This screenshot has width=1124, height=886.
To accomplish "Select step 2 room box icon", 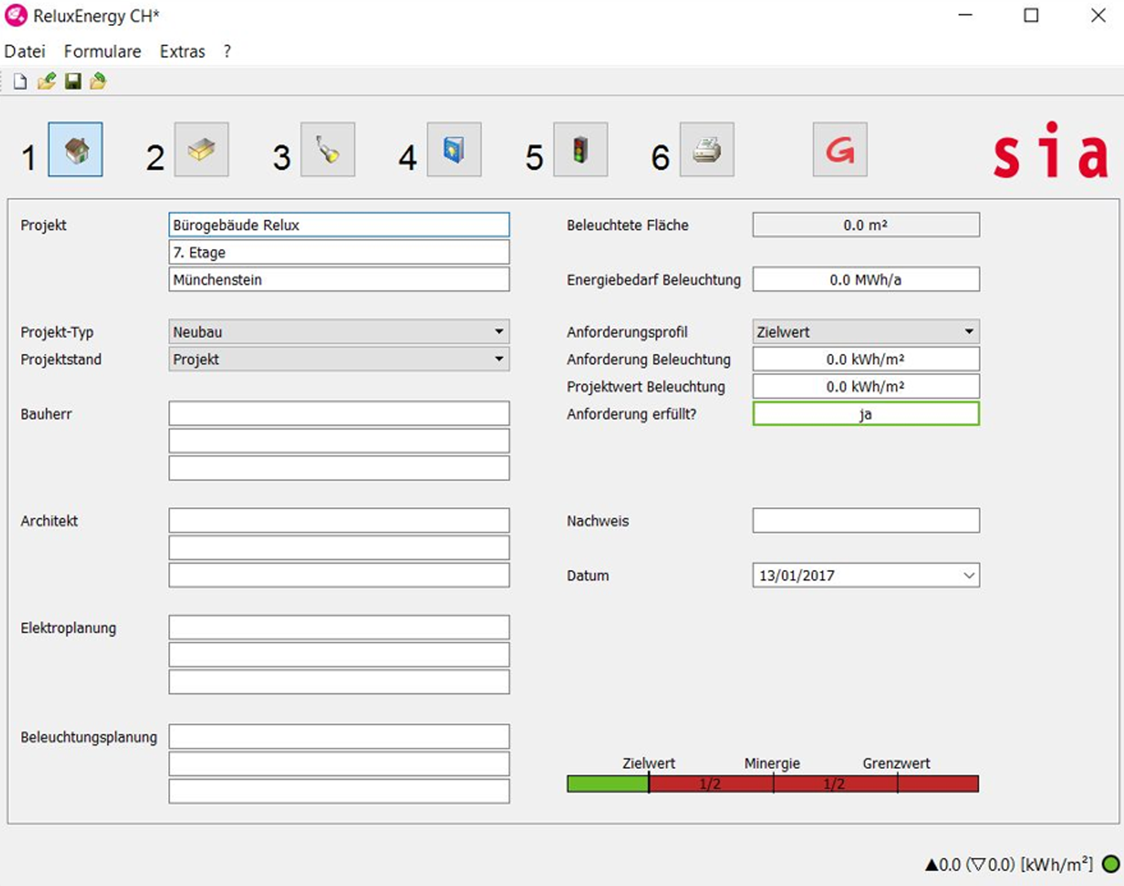I will (x=202, y=149).
